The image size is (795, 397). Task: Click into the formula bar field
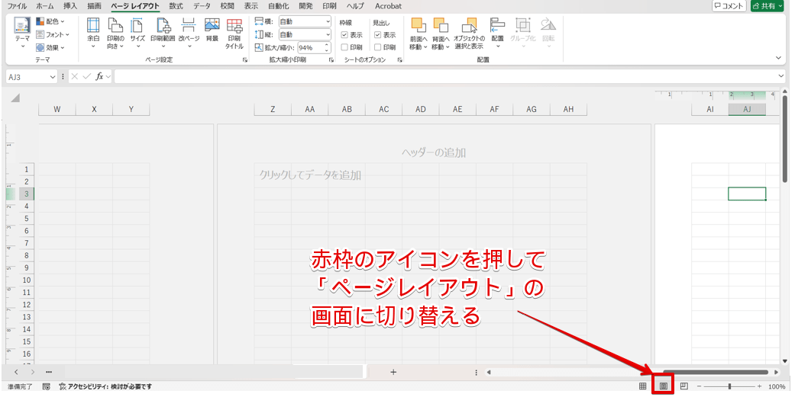point(445,76)
